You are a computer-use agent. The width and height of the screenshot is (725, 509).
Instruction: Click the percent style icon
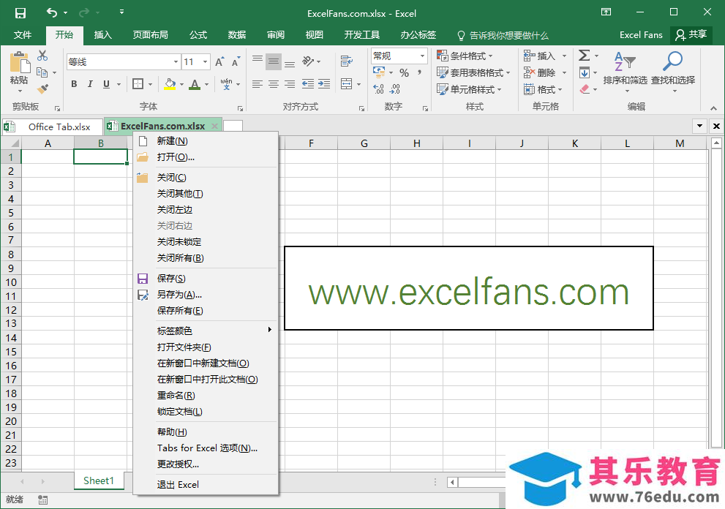pyautogui.click(x=404, y=72)
